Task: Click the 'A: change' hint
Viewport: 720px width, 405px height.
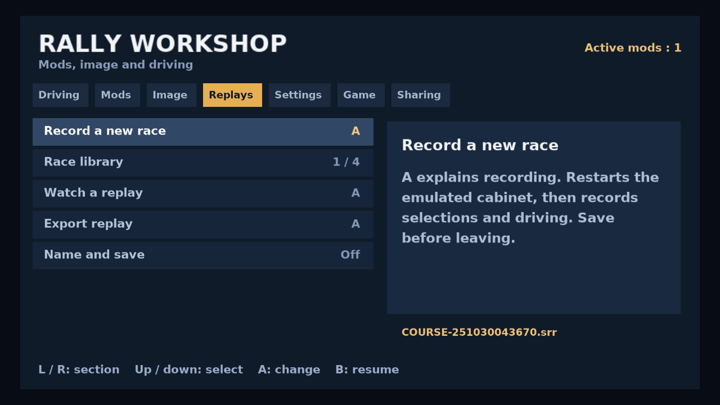Action: [x=289, y=370]
